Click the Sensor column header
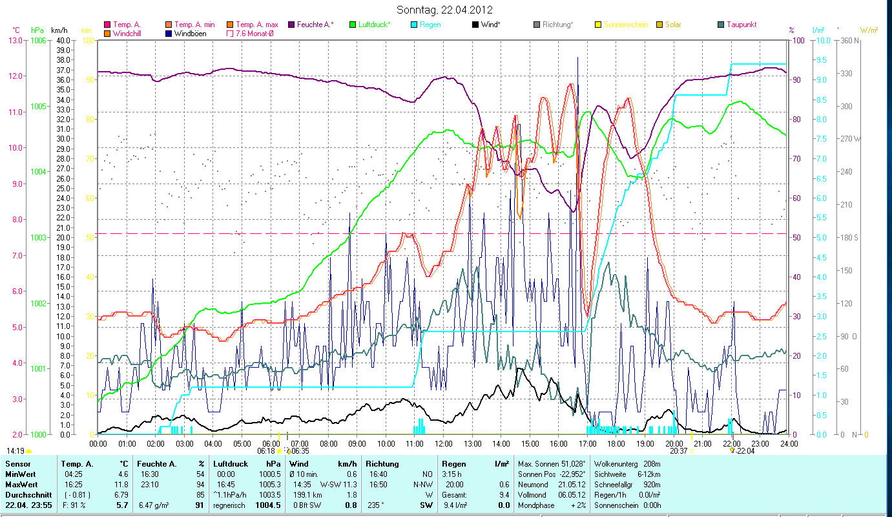 coord(17,464)
